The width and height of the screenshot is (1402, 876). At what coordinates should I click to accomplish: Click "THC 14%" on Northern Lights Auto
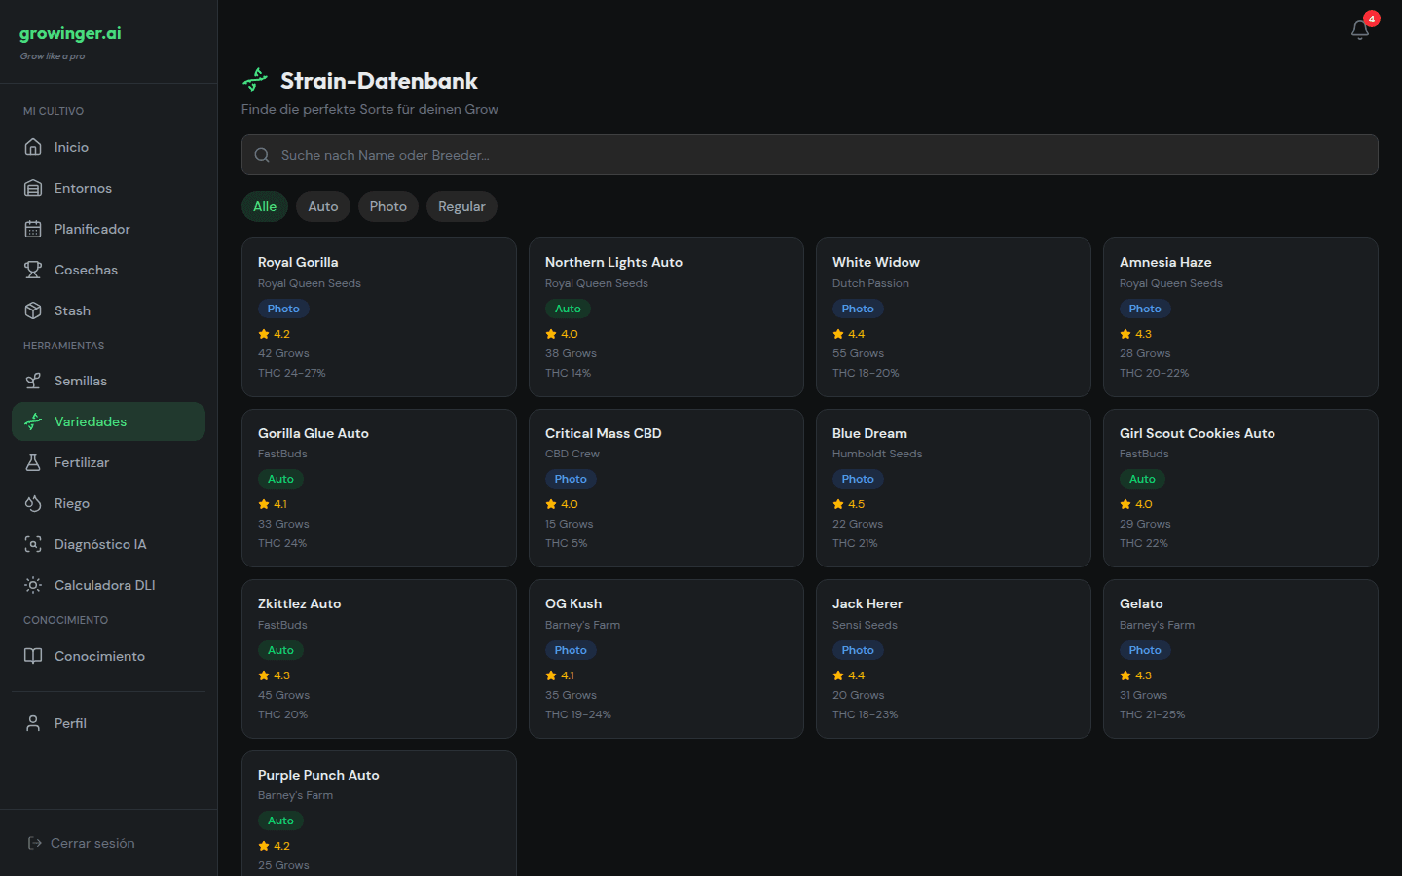point(568,373)
